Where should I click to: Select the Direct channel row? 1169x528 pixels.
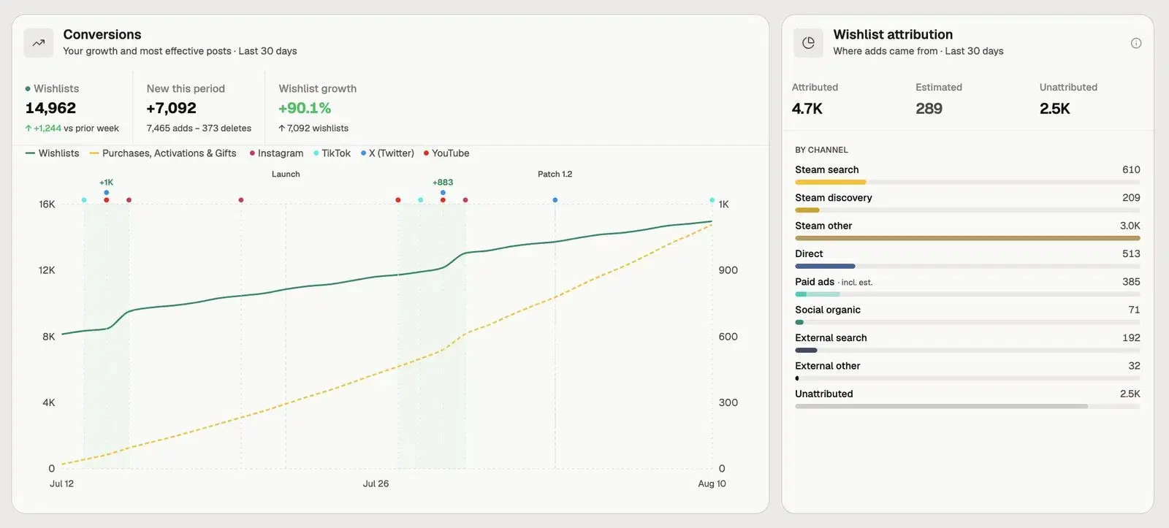967,260
